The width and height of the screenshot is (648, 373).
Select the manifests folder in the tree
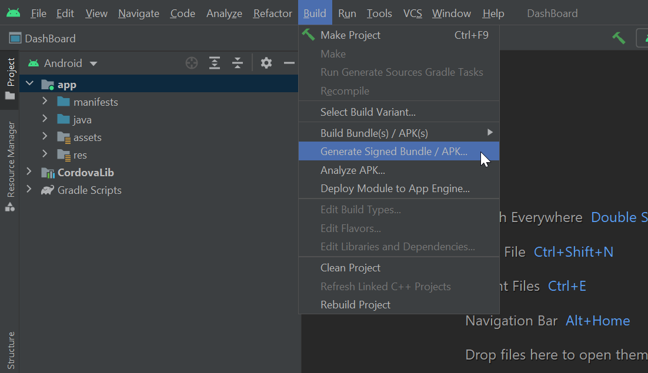95,102
